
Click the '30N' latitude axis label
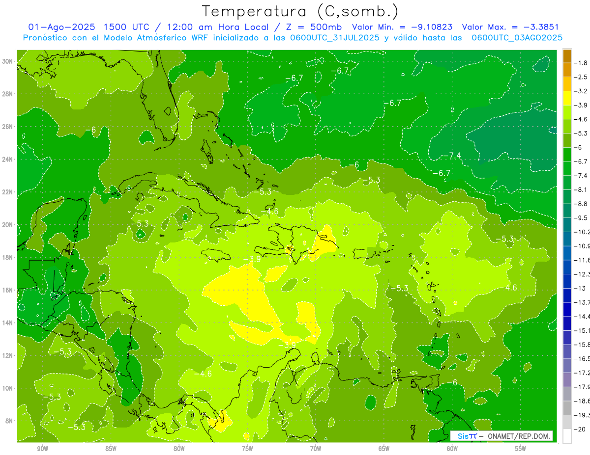[x=8, y=61]
